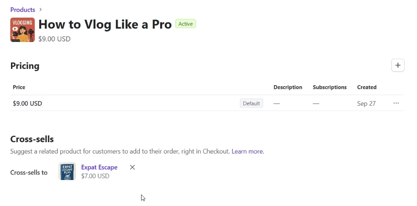Open the Learn more link
Viewport: 417px width, 206px height.
[x=247, y=151]
